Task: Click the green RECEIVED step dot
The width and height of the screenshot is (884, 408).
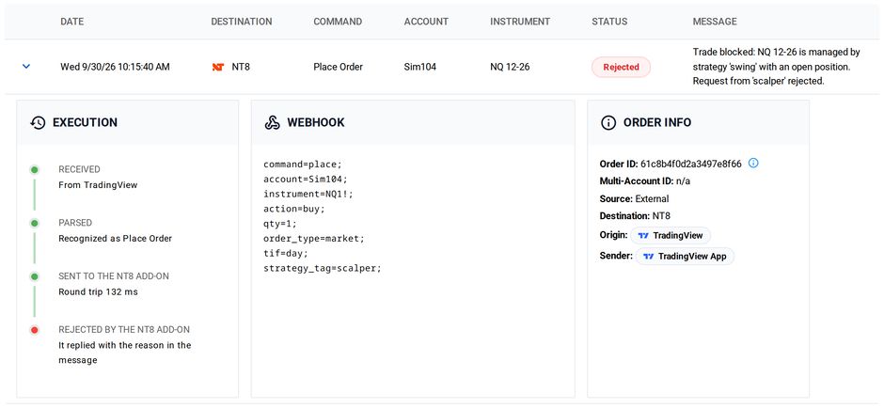Action: tap(35, 169)
